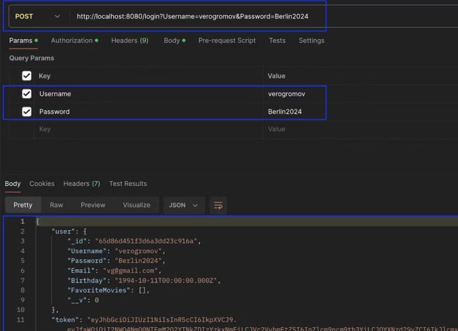Viewport: 458px width, 331px height.
Task: Open the response Cookies tab
Action: pos(42,183)
